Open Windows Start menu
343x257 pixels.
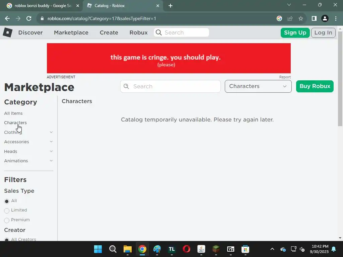tap(98, 249)
